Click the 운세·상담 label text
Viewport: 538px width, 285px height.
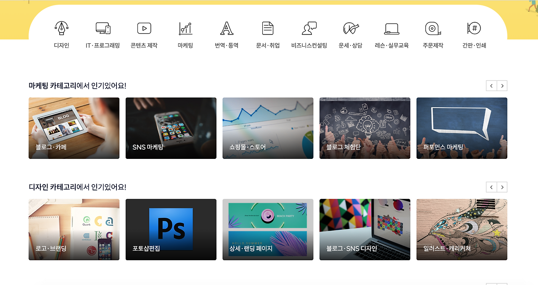click(351, 45)
